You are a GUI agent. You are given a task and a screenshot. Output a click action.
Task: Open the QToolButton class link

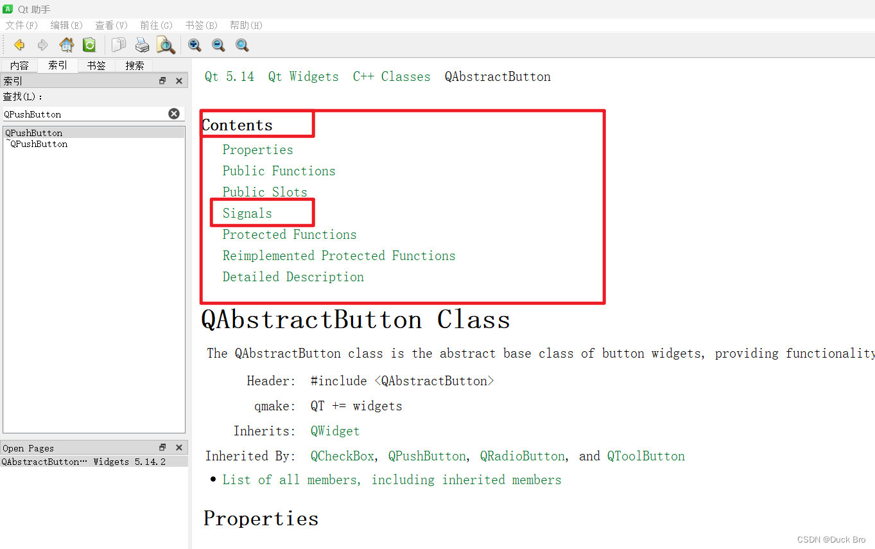click(646, 456)
